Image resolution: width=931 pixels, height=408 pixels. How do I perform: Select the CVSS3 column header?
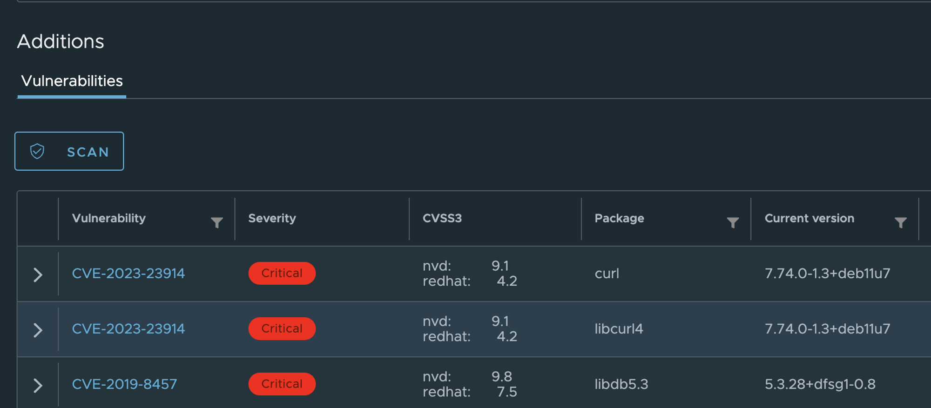pyautogui.click(x=442, y=218)
